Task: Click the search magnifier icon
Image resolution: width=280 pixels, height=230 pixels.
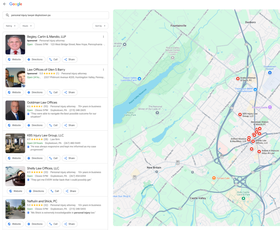Action: 7,15
